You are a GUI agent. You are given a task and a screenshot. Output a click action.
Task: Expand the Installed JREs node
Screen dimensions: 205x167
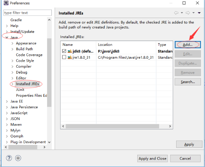pyautogui.click(x=13, y=84)
